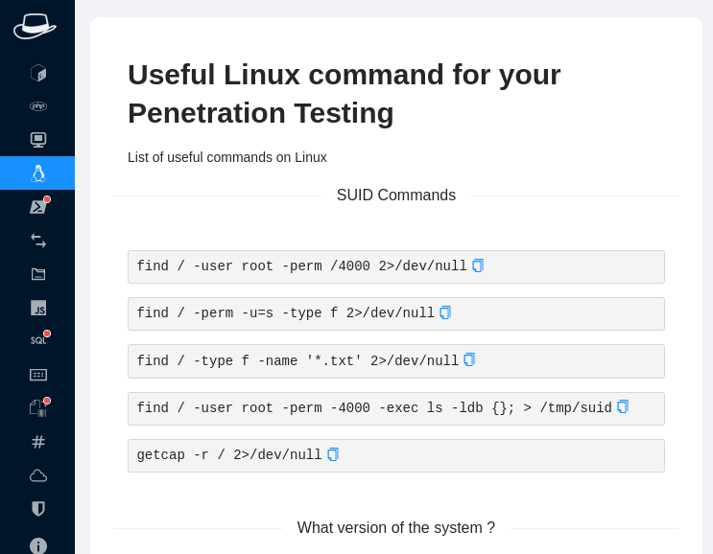Open the info/about sidebar icon
This screenshot has height=554, width=713.
click(38, 545)
